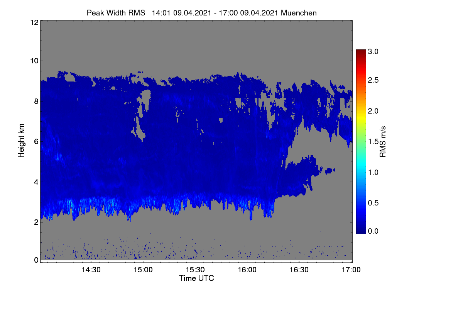Click the colorbar value 2.0
463x309 pixels.
pos(373,111)
